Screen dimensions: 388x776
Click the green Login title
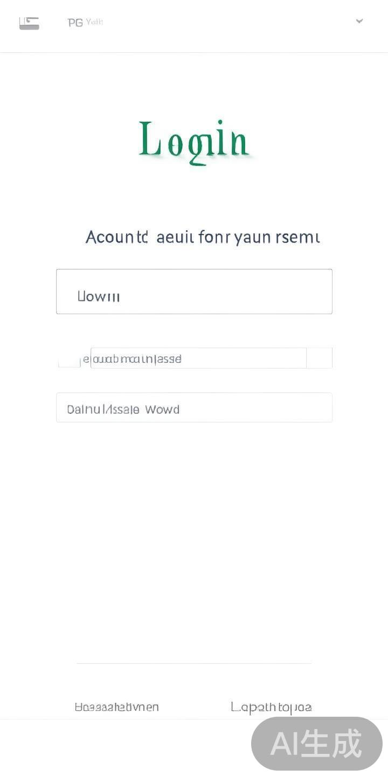click(194, 141)
